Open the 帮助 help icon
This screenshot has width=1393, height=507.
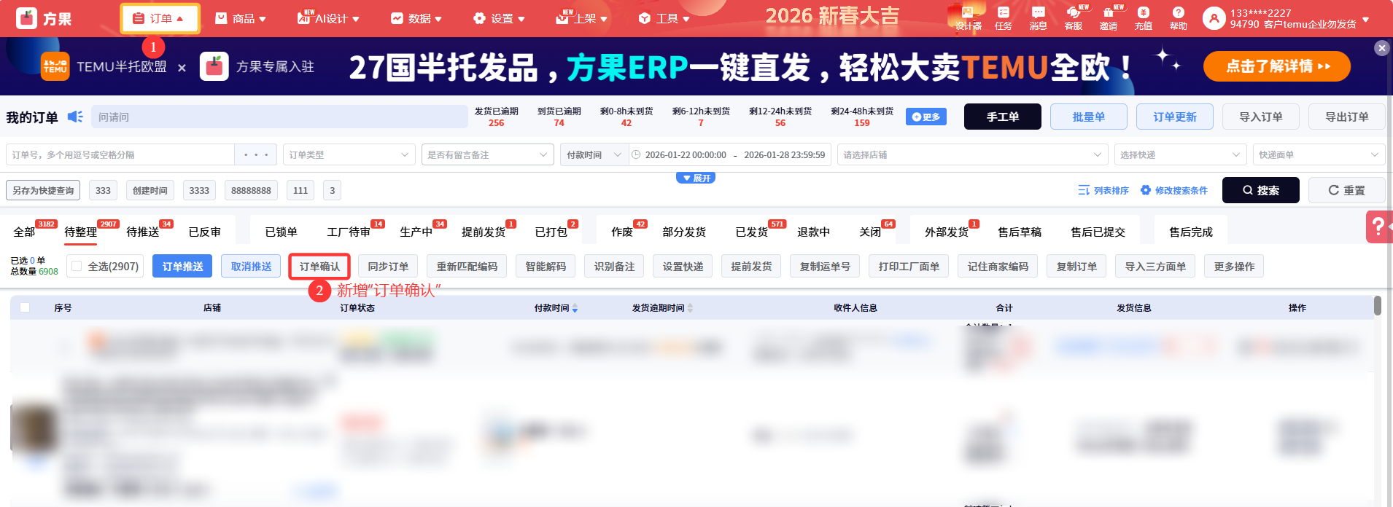click(x=1179, y=18)
